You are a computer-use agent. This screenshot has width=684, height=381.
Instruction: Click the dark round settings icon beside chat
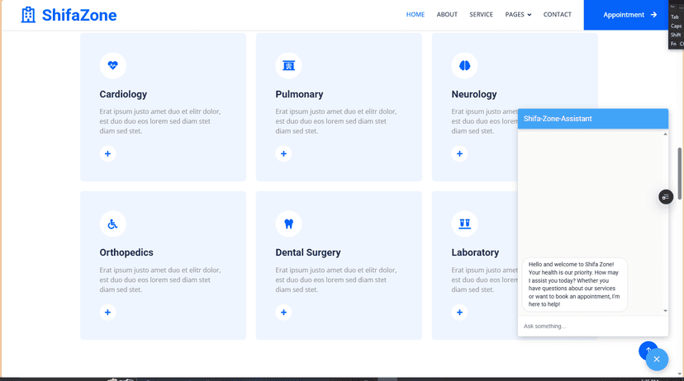(x=666, y=197)
